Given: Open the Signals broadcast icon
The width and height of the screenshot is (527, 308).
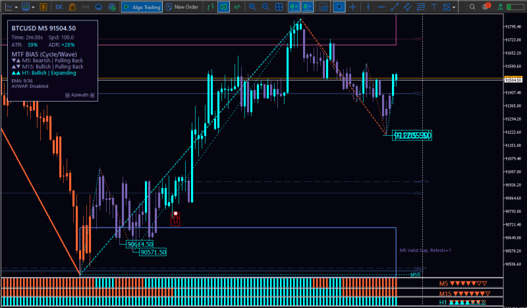Looking at the screenshot, I should click(x=86, y=7).
